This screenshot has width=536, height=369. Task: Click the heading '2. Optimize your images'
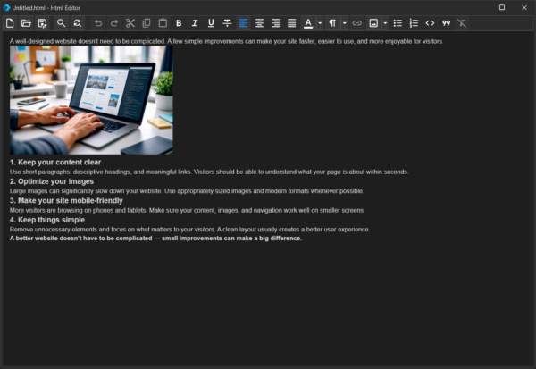click(x=52, y=181)
